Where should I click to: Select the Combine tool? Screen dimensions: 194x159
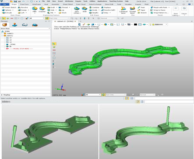point(95,7)
